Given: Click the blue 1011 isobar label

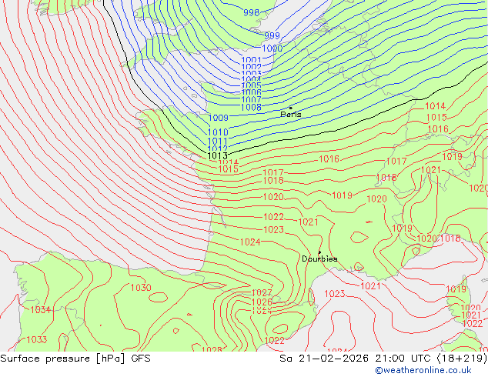Looking at the screenshot, I should click(x=217, y=142).
